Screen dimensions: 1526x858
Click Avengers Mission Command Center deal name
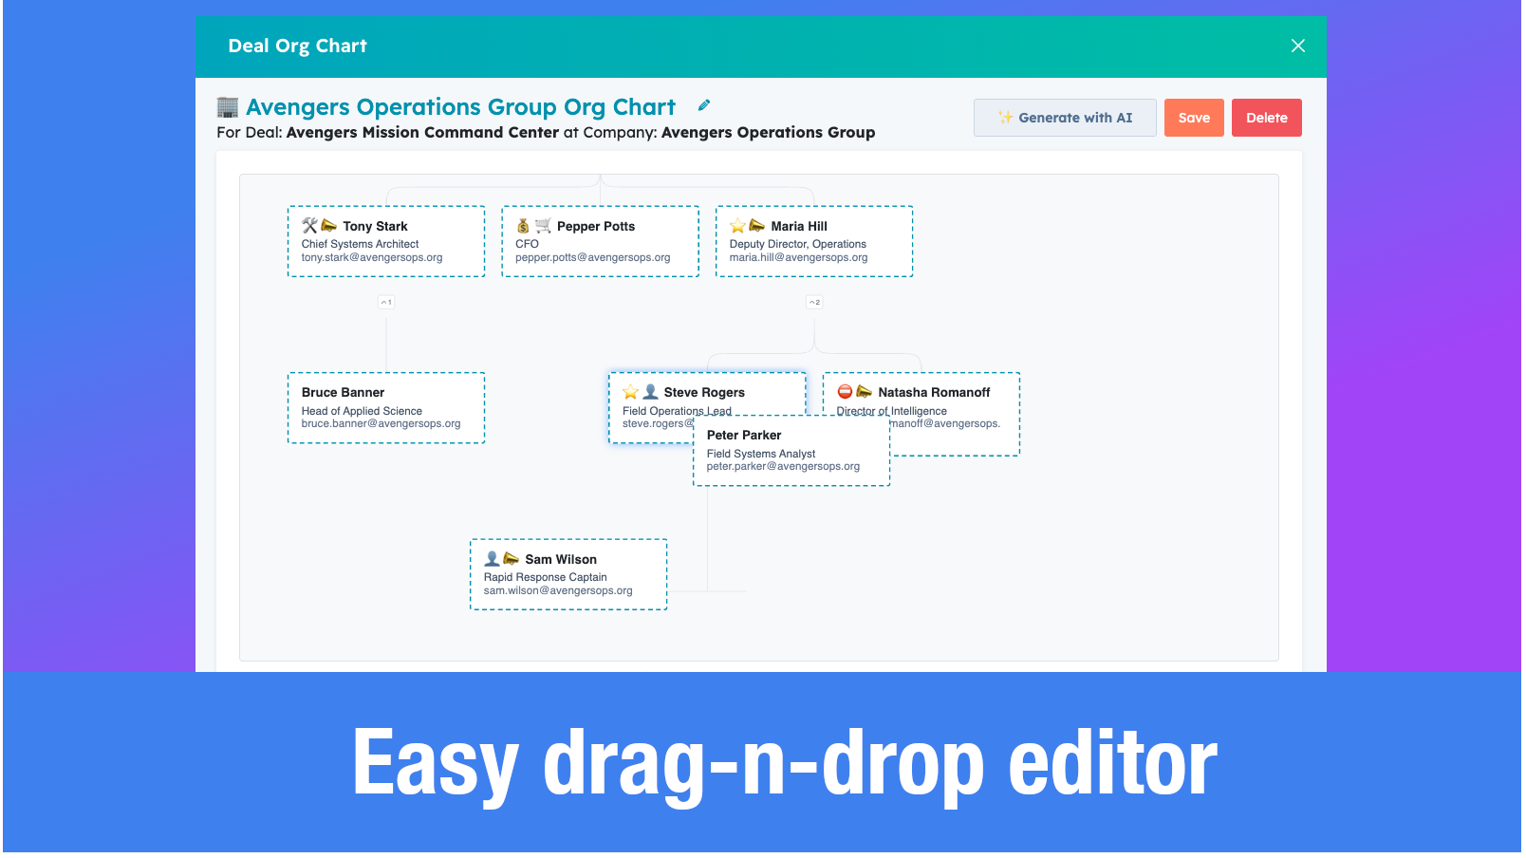tap(422, 132)
